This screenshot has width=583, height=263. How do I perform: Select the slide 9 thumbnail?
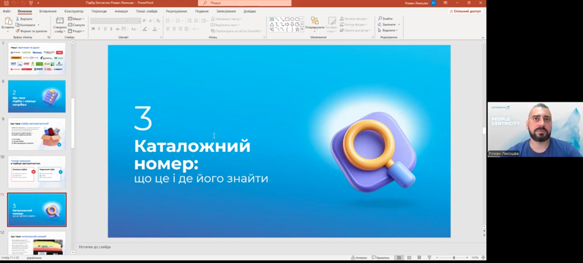click(37, 134)
